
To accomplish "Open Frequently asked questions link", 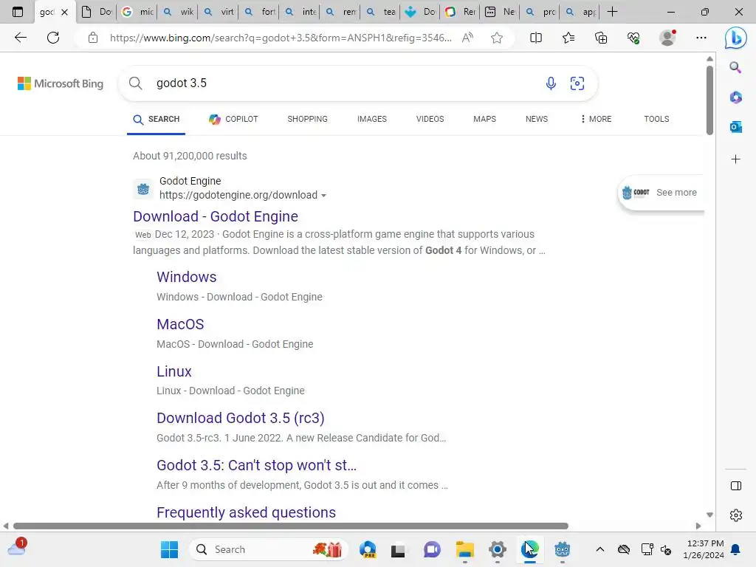I will pyautogui.click(x=247, y=512).
